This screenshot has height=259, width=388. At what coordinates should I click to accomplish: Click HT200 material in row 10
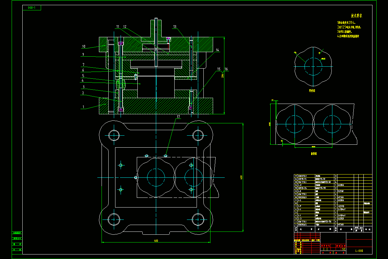pos(340,197)
